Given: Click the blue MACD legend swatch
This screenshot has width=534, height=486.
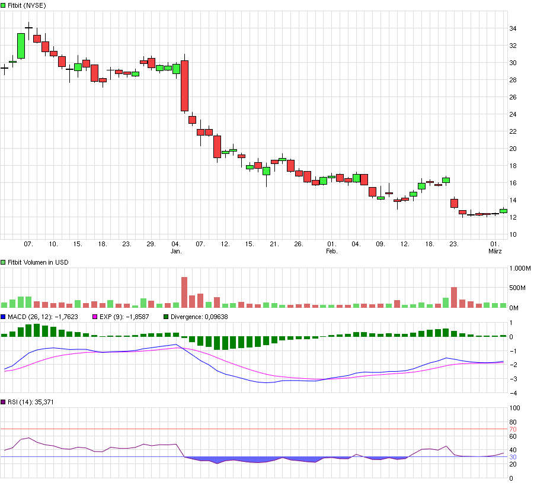Looking at the screenshot, I should 3,317.
